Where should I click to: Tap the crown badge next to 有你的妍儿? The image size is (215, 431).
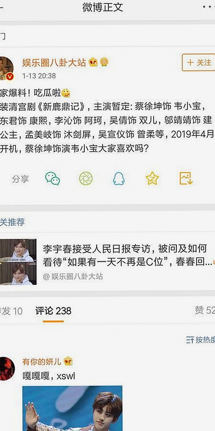[68, 362]
